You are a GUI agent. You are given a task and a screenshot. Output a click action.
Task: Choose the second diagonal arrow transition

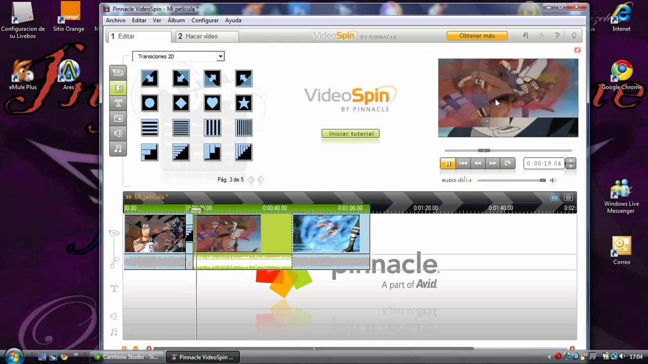tap(181, 78)
